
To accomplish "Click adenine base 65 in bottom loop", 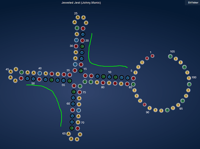I will coord(68,134).
